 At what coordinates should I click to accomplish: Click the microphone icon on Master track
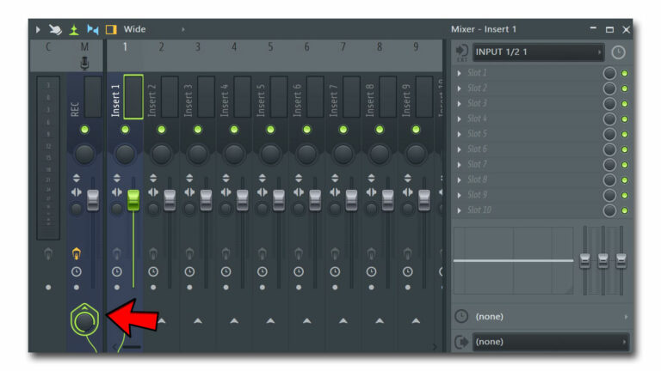pos(84,63)
